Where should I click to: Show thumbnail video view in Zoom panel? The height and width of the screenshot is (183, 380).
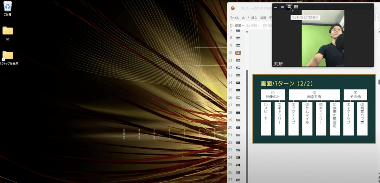289,7
